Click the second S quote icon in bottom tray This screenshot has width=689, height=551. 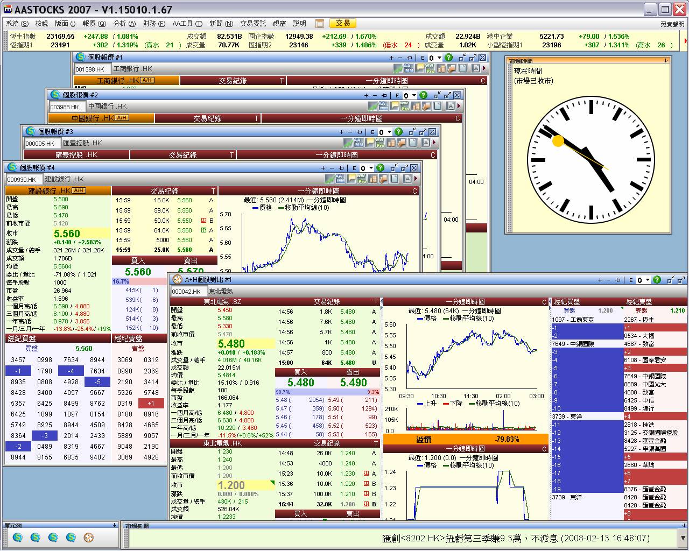pyautogui.click(x=35, y=537)
